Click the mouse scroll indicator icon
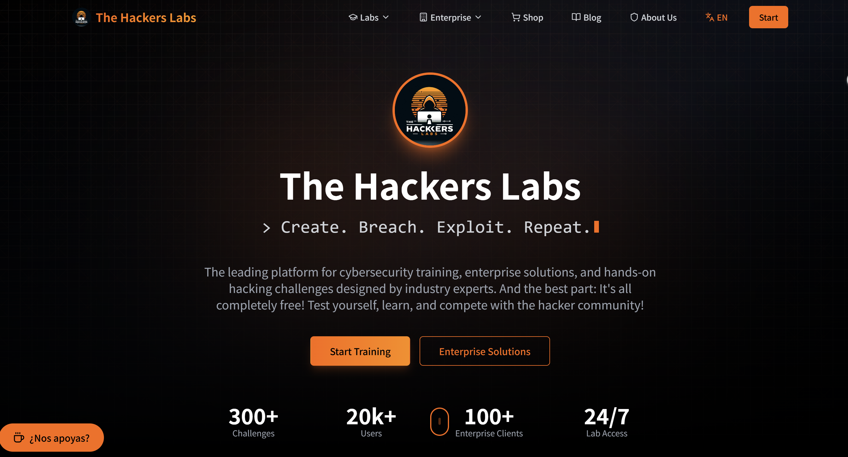This screenshot has height=457, width=848. (x=440, y=421)
